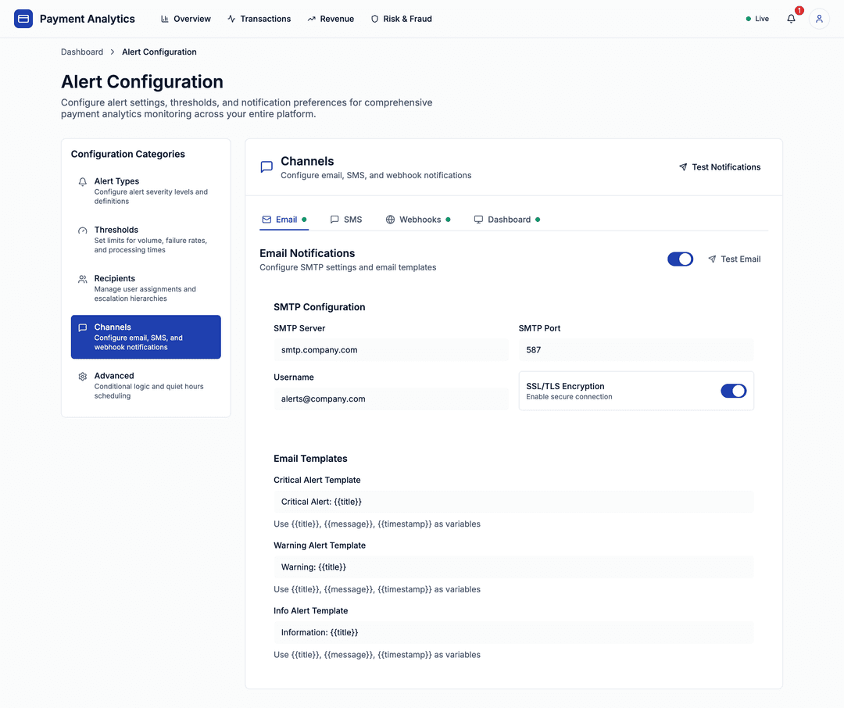This screenshot has width=844, height=708.
Task: Click the Thresholds gauge icon in sidebar
Action: pyautogui.click(x=82, y=230)
